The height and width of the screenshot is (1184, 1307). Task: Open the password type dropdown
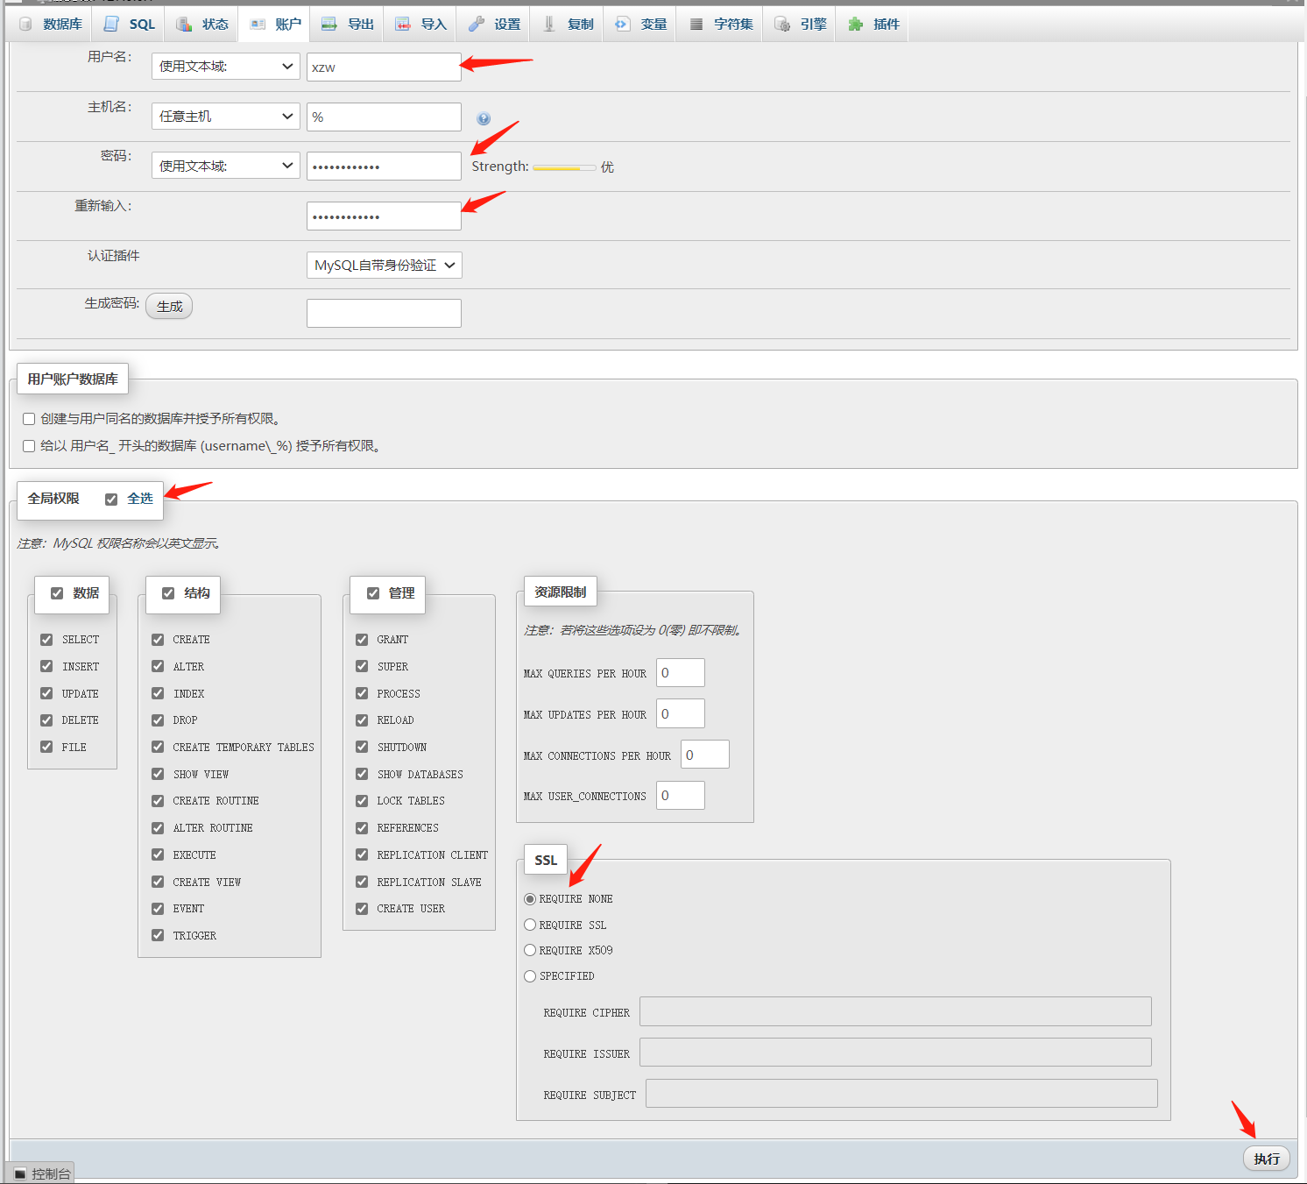226,166
